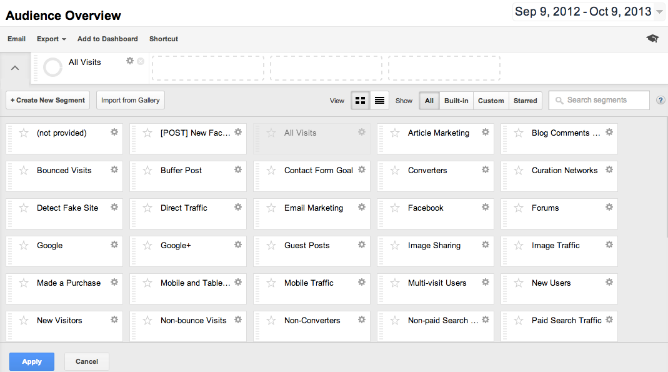This screenshot has height=372, width=668.
Task: Open gear options for the Mobile Traffic segment
Action: click(362, 281)
